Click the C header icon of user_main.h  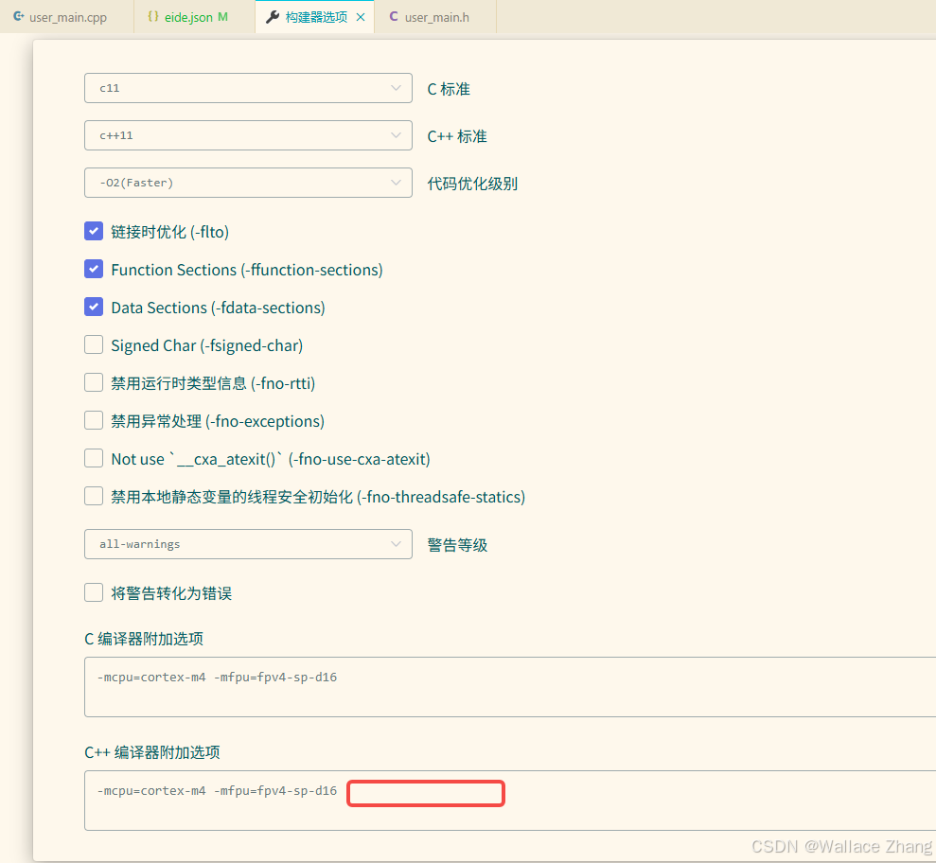coord(394,17)
